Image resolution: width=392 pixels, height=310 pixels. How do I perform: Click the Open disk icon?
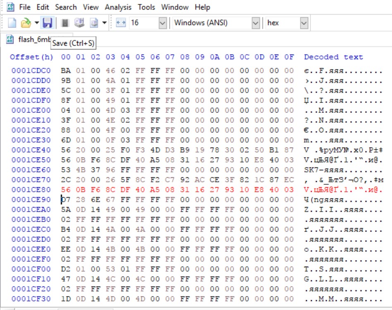click(79, 23)
